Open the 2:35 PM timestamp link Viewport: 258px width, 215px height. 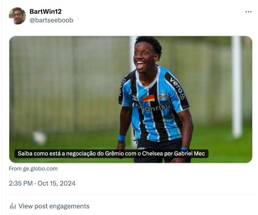(21, 183)
